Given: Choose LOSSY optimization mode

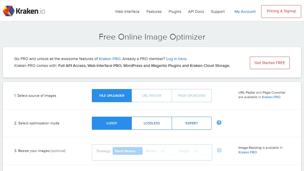Looking at the screenshot, I should pyautogui.click(x=112, y=123).
